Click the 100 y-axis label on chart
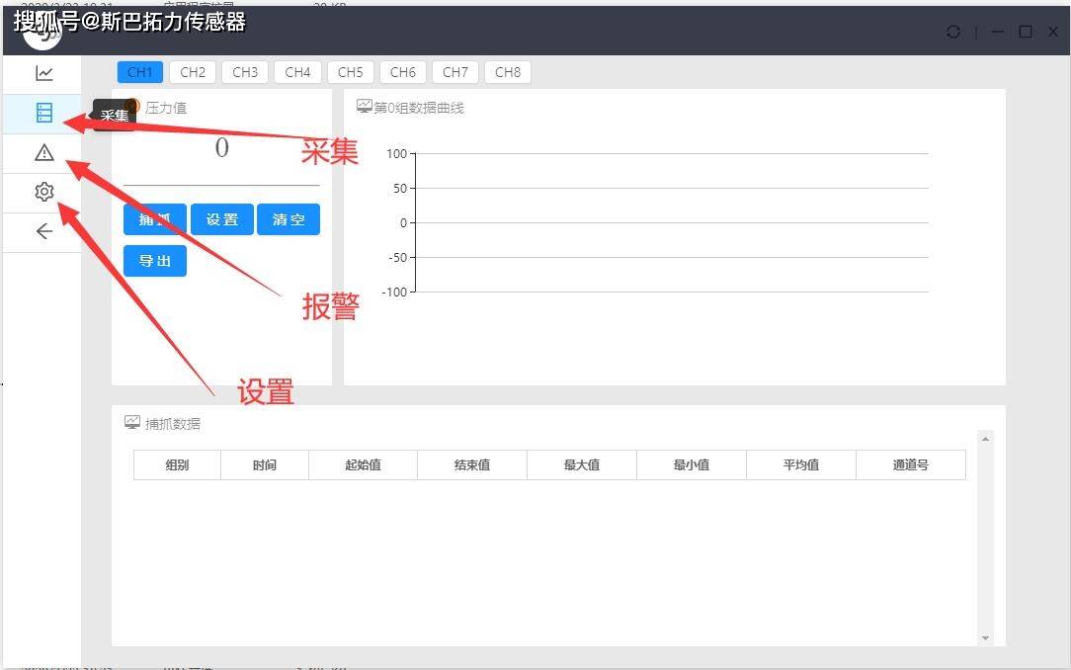This screenshot has height=670, width=1071. click(x=397, y=154)
